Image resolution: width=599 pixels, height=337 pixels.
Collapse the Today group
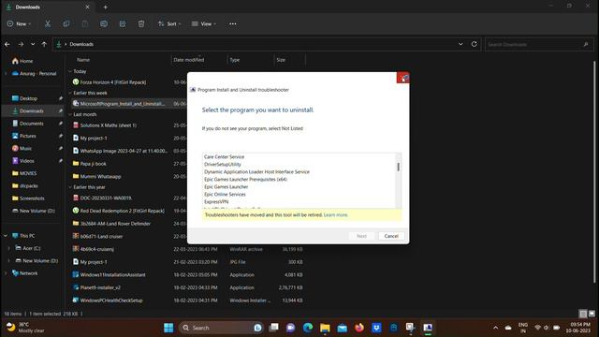coord(70,71)
